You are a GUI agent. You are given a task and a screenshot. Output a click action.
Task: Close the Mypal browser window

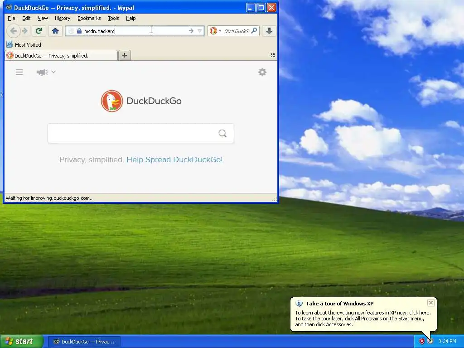271,7
